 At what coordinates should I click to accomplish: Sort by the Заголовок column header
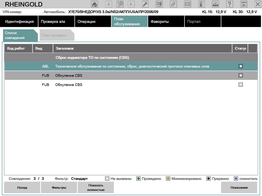click(x=142, y=48)
